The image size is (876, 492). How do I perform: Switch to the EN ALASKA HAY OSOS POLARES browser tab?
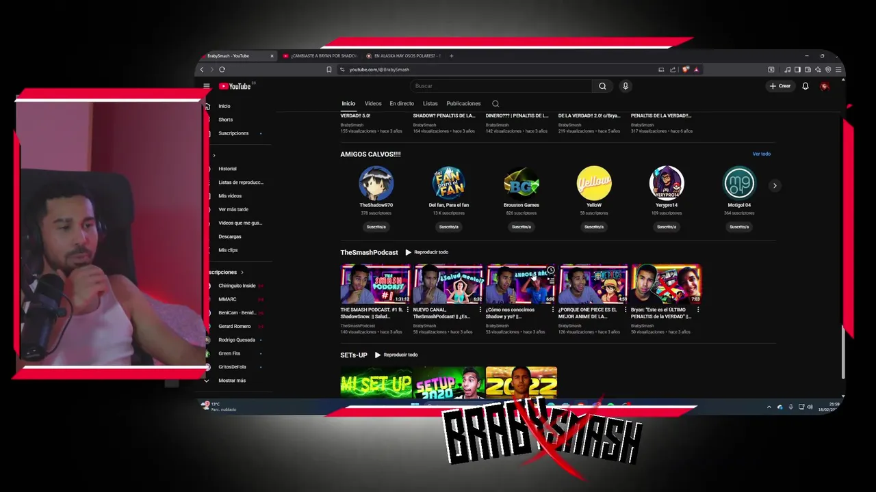(404, 56)
